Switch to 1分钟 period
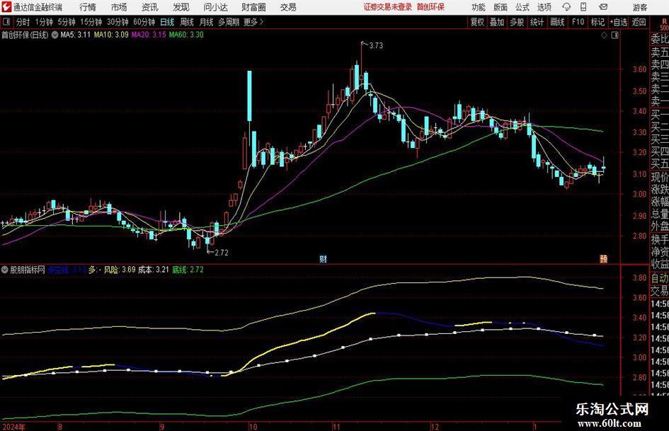 click(44, 22)
